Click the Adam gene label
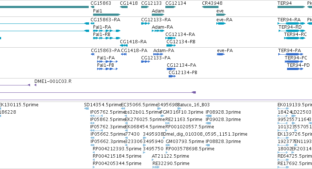312x169 pixels. pyautogui.click(x=158, y=11)
